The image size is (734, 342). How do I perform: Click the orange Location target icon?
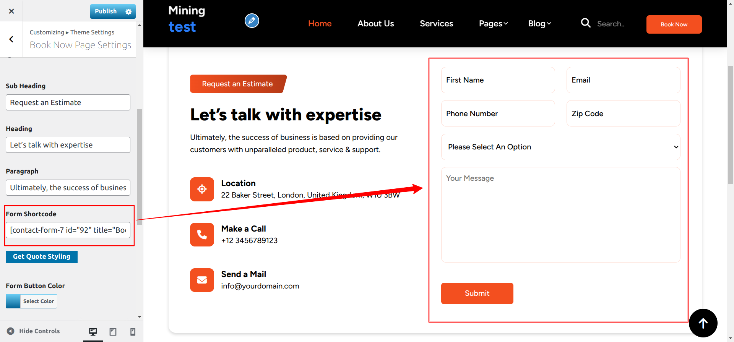[x=202, y=189]
